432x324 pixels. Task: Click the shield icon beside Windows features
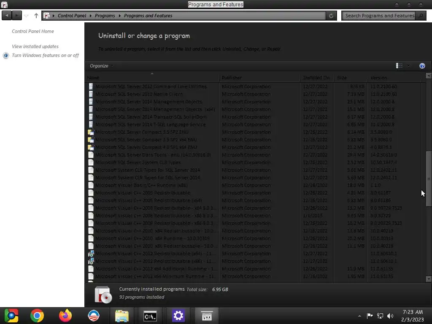click(6, 55)
